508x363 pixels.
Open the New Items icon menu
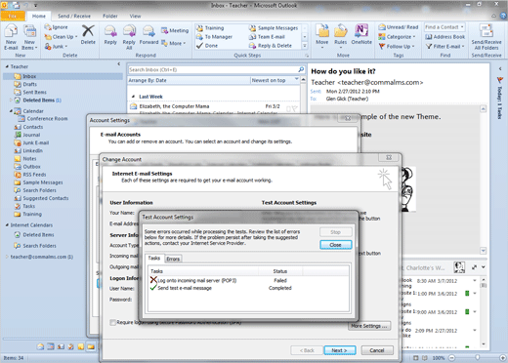[29, 31]
